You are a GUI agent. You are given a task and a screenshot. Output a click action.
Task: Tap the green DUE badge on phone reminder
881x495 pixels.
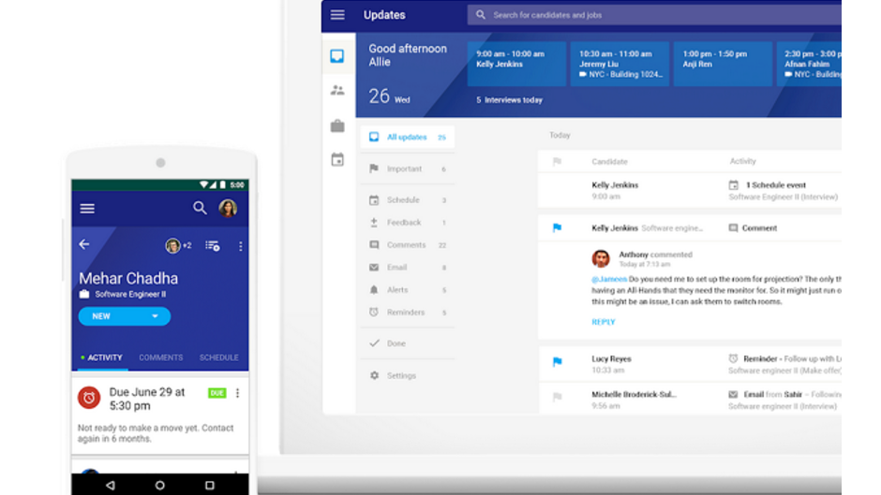(x=217, y=393)
